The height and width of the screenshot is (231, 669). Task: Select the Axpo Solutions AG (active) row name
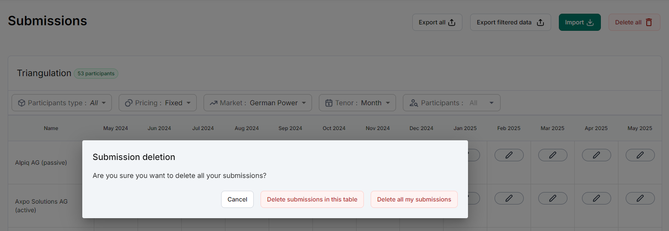tap(42, 206)
